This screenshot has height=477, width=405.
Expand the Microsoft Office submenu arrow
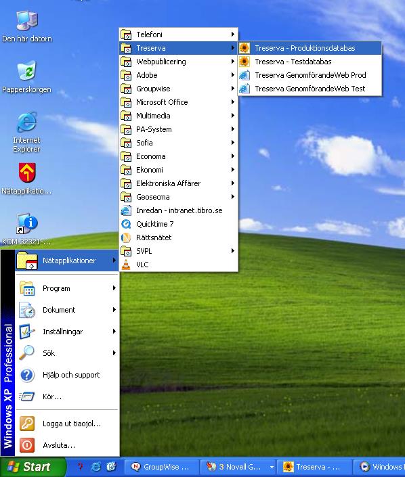pos(233,102)
